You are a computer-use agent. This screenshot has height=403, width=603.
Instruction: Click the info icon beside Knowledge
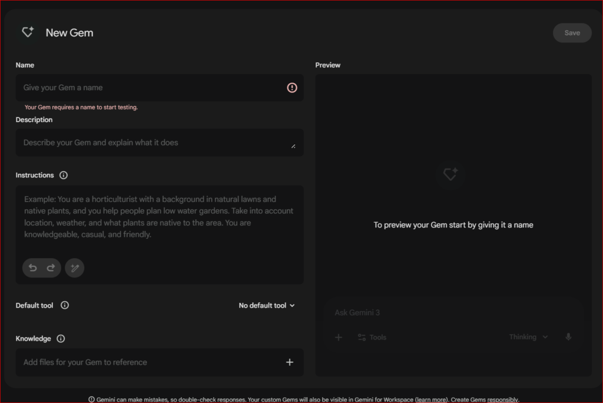(61, 338)
